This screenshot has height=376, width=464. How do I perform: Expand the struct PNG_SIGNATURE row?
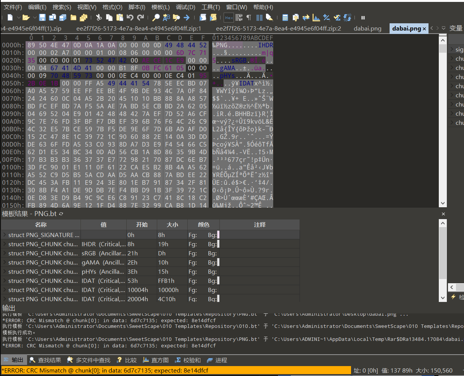[x=4, y=235]
